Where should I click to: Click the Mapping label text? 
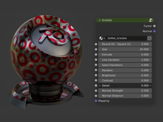[x=104, y=101]
